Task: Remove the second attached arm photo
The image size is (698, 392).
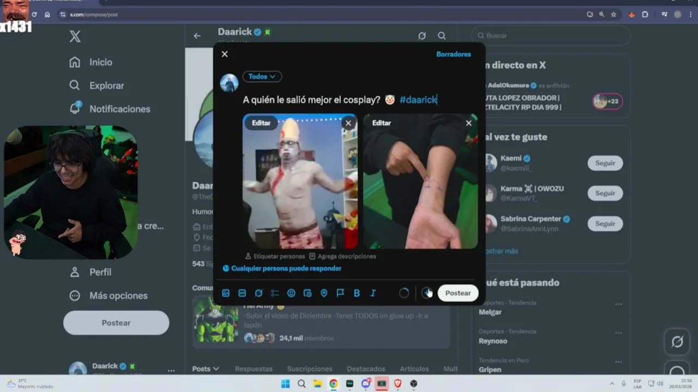Action: click(x=469, y=123)
